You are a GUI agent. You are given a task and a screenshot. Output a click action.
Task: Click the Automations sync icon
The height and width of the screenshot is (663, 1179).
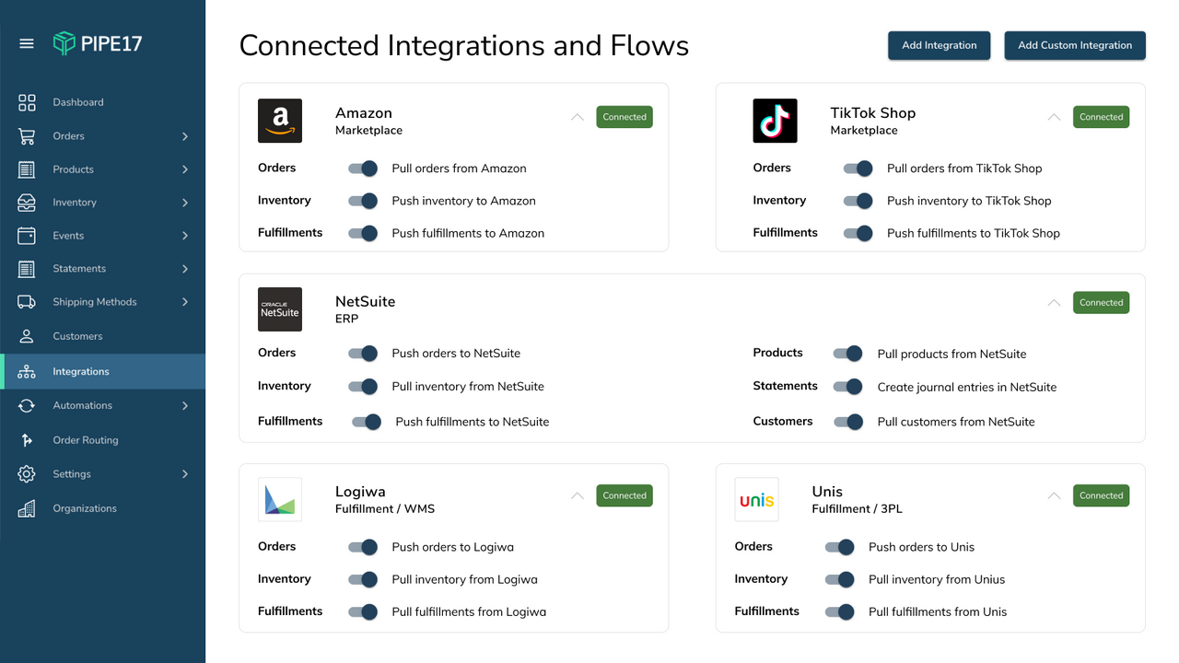point(27,405)
